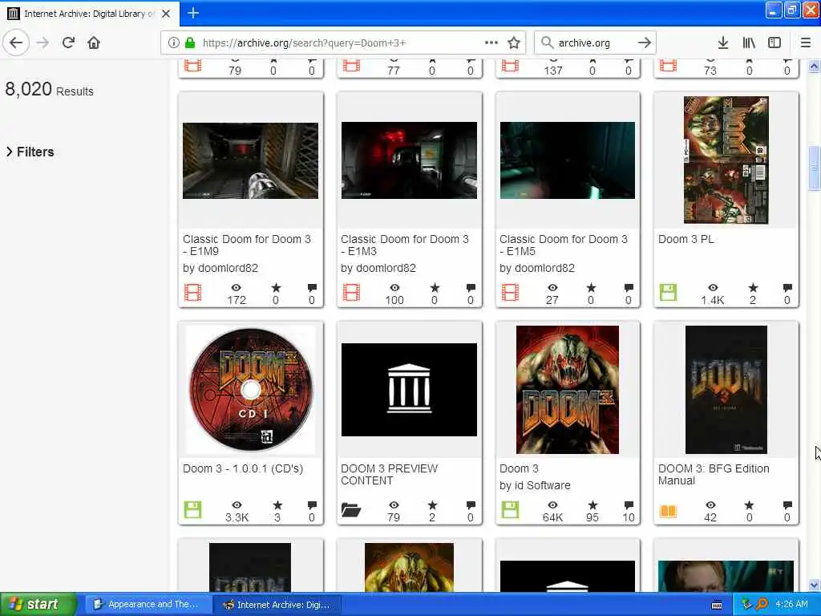
Task: Open the library bookshelf icon
Action: click(749, 43)
